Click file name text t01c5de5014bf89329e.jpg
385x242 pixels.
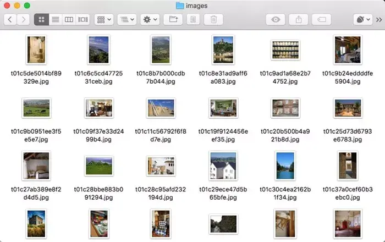36,78
